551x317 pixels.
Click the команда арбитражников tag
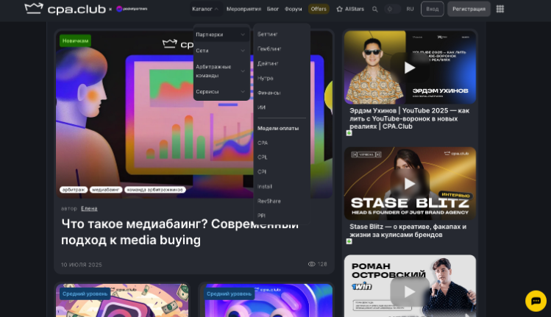pyautogui.click(x=155, y=190)
